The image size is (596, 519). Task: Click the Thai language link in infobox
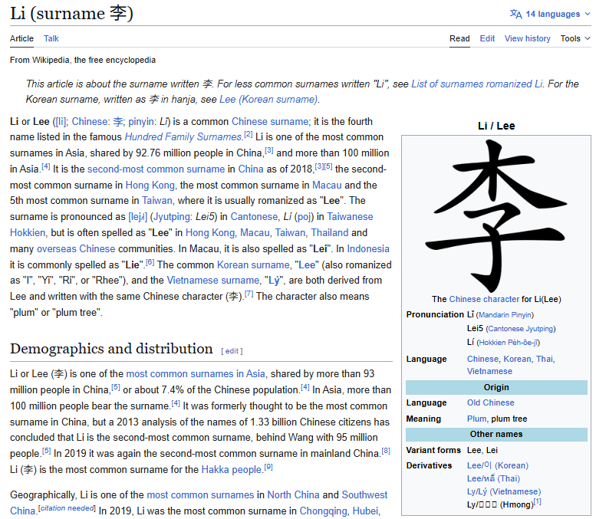[545, 359]
